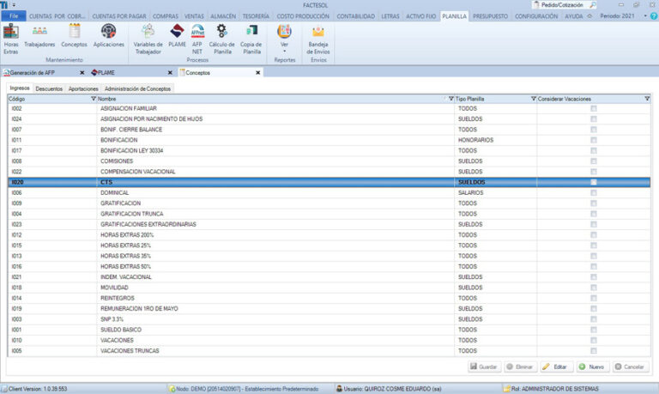Image resolution: width=659 pixels, height=394 pixels.
Task: Enable Considerar Vacaciones for COMISIONES row
Action: tap(593, 161)
